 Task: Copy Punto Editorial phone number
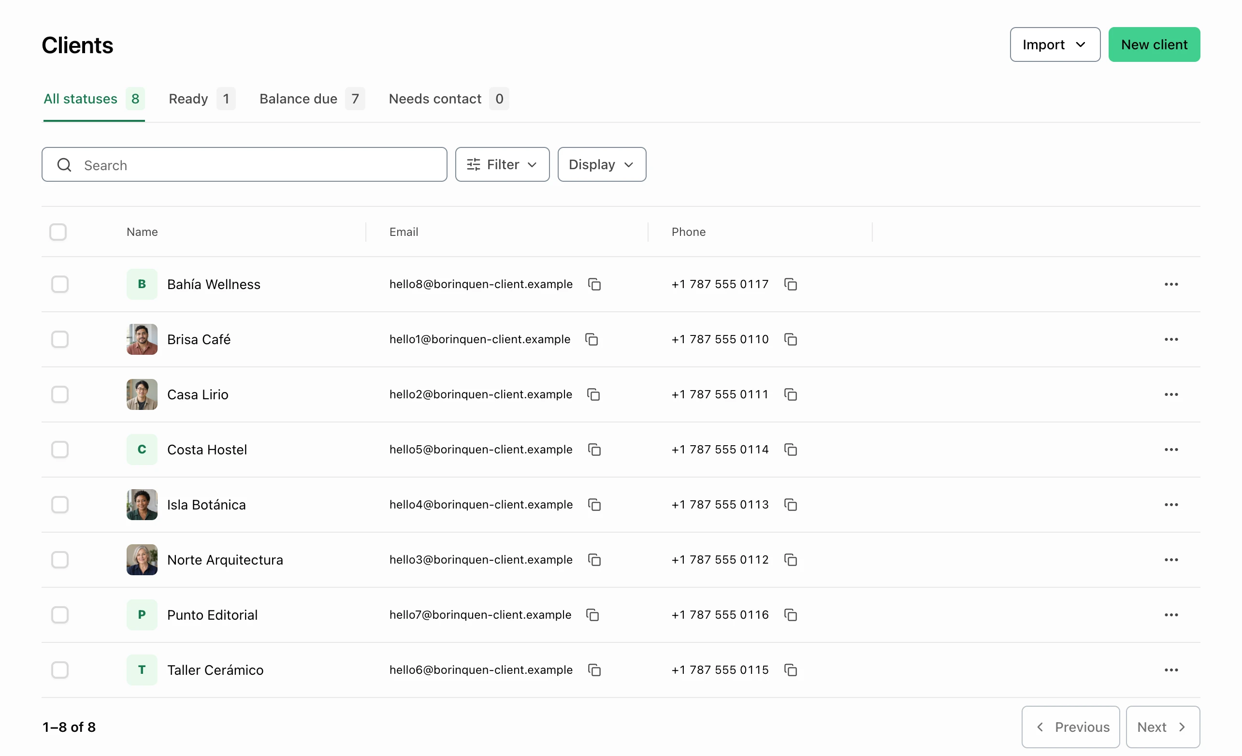click(790, 615)
